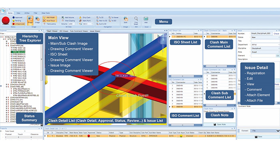Click the To Viewer navigation icon
The width and height of the screenshot is (280, 147).
(x=110, y=18)
